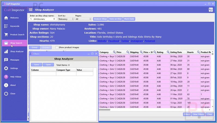This screenshot has height=123, width=217.
Task: Open the Settings gear icon
Action: pos(6,68)
